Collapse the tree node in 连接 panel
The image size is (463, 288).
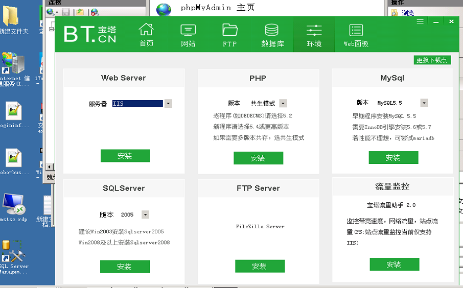(x=52, y=29)
